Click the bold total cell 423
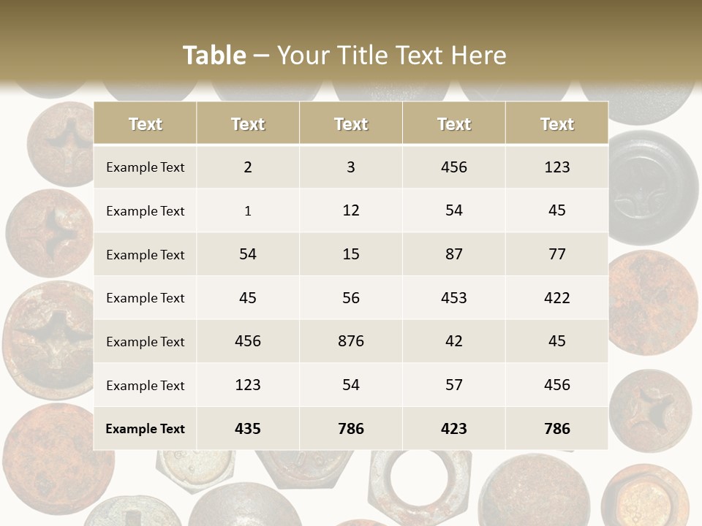 [454, 429]
